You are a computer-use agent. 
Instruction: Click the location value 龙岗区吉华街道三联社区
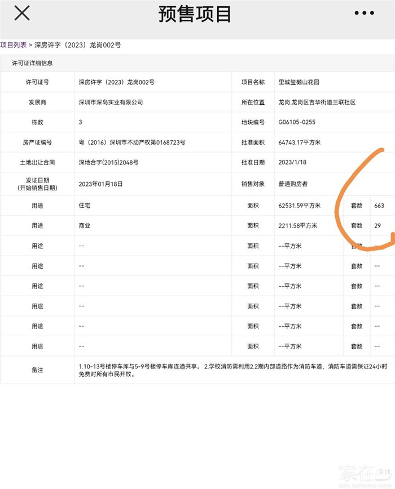tap(317, 103)
